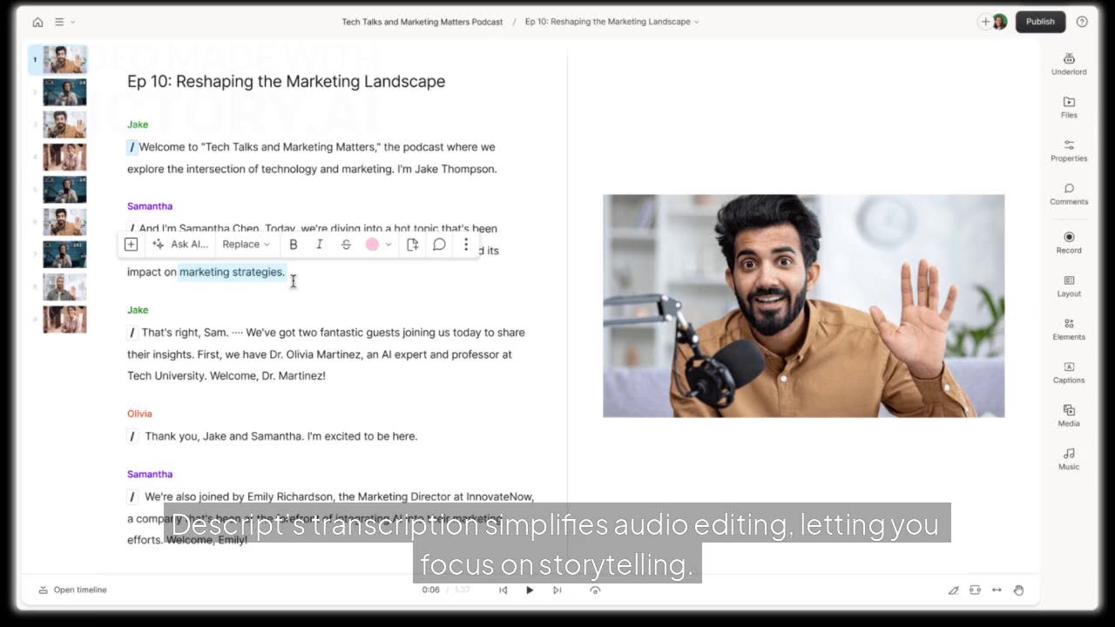Skip to the next scene
This screenshot has width=1115, height=627.
pyautogui.click(x=557, y=590)
